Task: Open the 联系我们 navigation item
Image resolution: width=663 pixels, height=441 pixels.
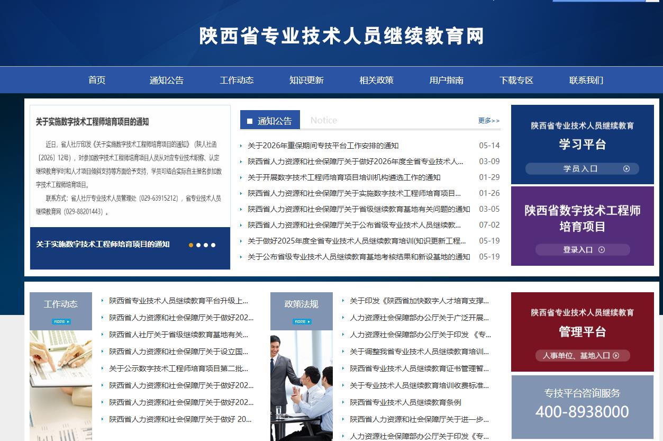Action: point(586,80)
